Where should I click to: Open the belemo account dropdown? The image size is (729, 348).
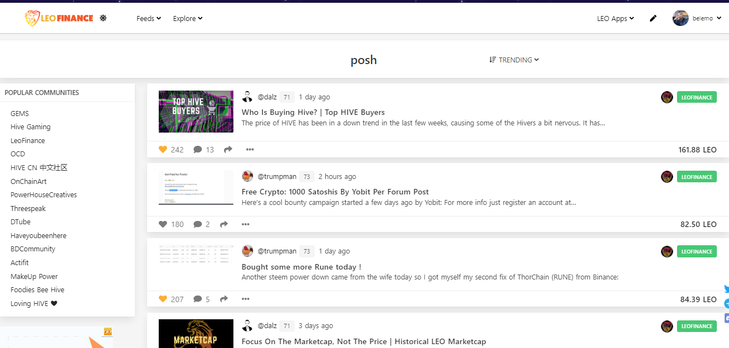(707, 18)
